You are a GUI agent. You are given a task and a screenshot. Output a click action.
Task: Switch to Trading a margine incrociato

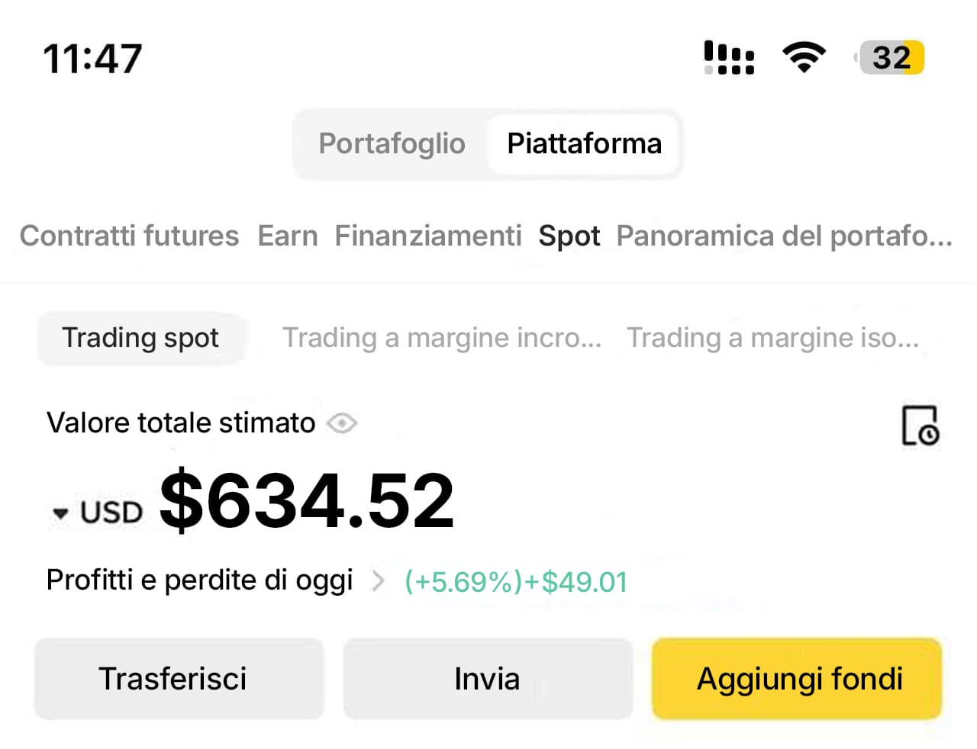(x=443, y=338)
